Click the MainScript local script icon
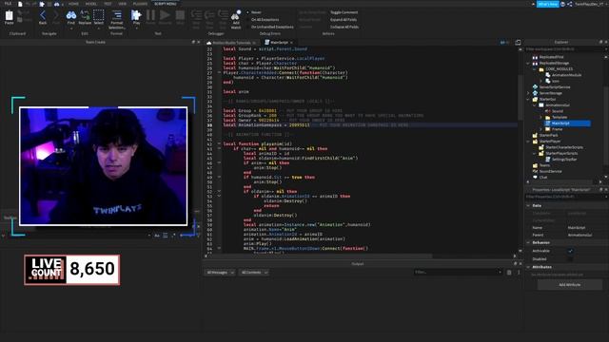The width and height of the screenshot is (609, 342). (x=548, y=123)
